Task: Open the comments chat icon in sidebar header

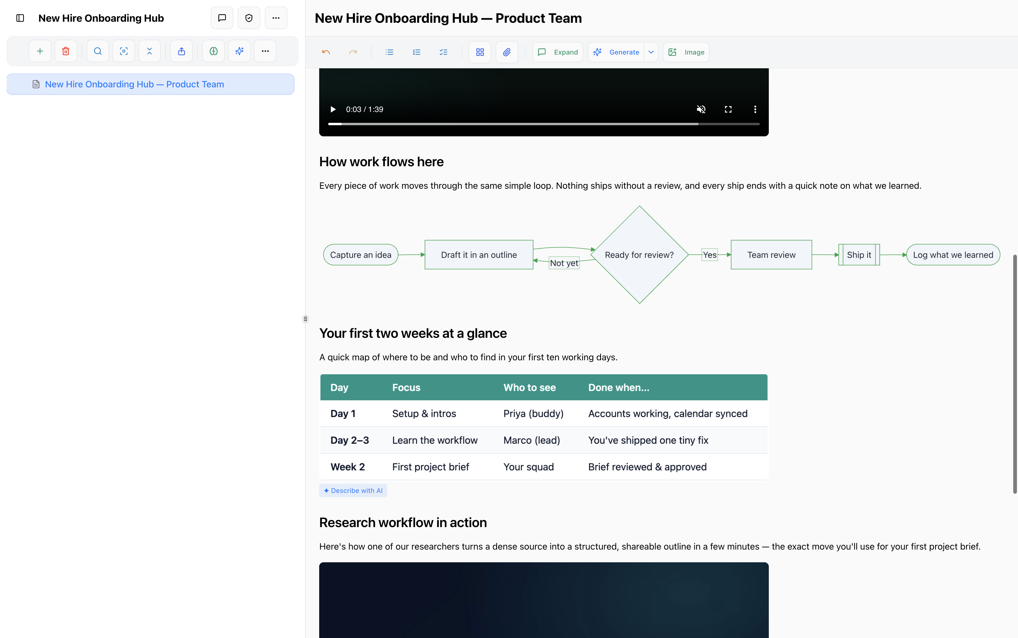Action: pyautogui.click(x=222, y=18)
